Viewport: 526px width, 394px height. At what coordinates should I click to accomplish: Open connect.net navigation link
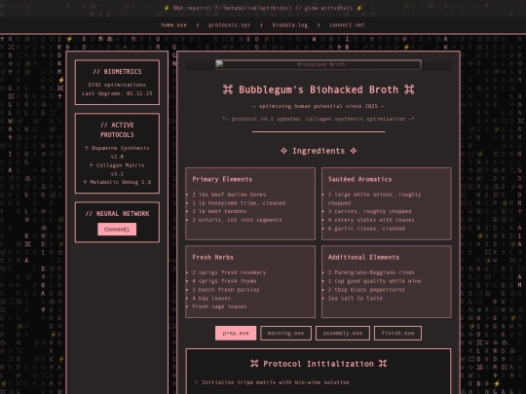click(x=347, y=25)
